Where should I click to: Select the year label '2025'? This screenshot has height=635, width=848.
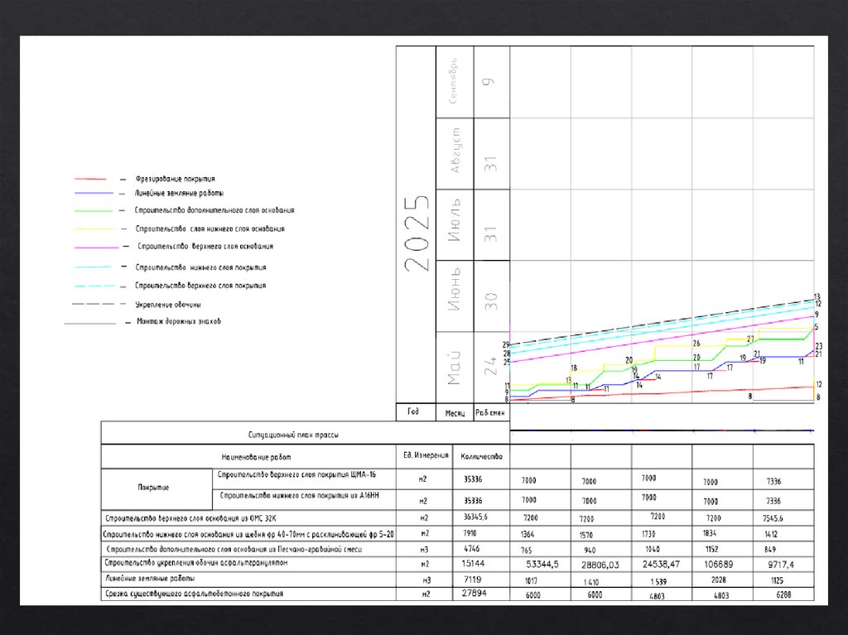pyautogui.click(x=417, y=233)
